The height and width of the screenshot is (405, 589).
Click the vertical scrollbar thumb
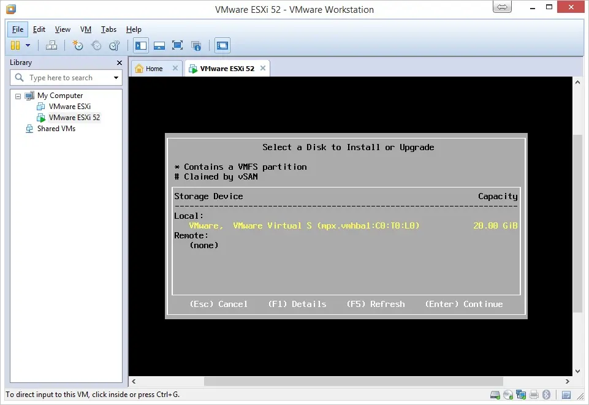[578, 223]
